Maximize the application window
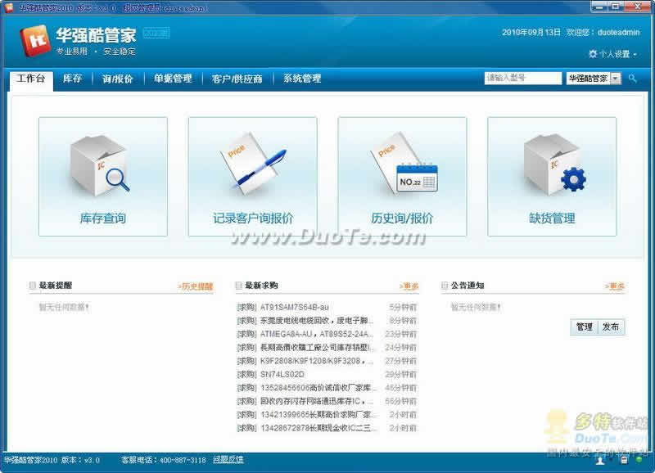This screenshot has height=473, width=655. (x=617, y=7)
